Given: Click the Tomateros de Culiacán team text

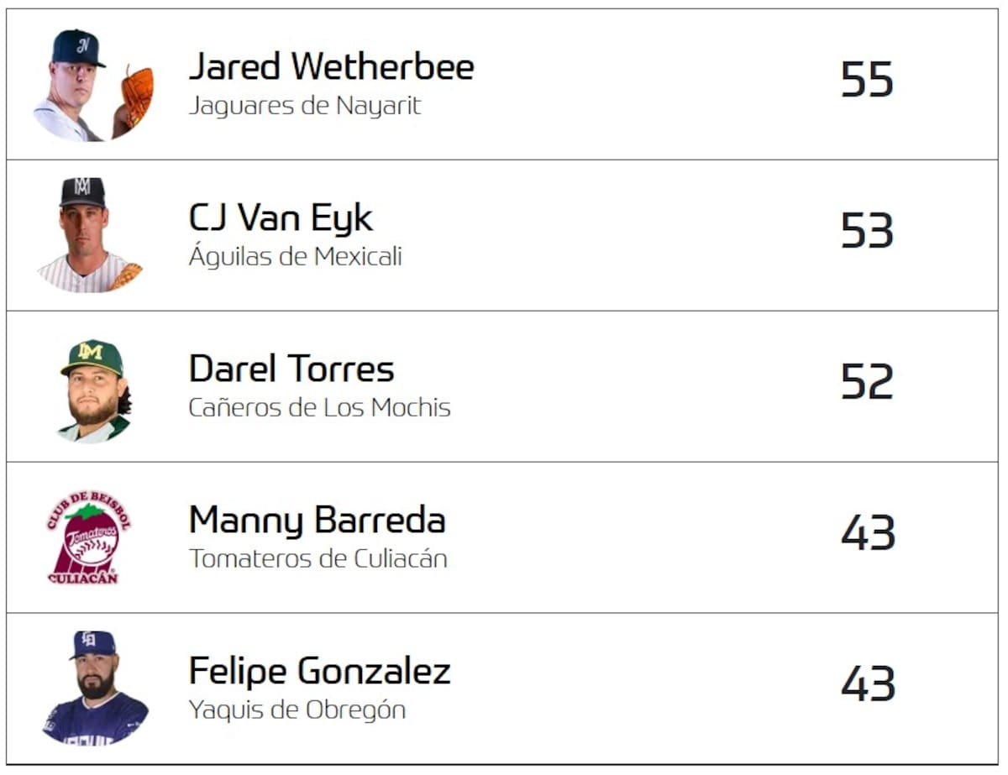Looking at the screenshot, I should pos(318,559).
